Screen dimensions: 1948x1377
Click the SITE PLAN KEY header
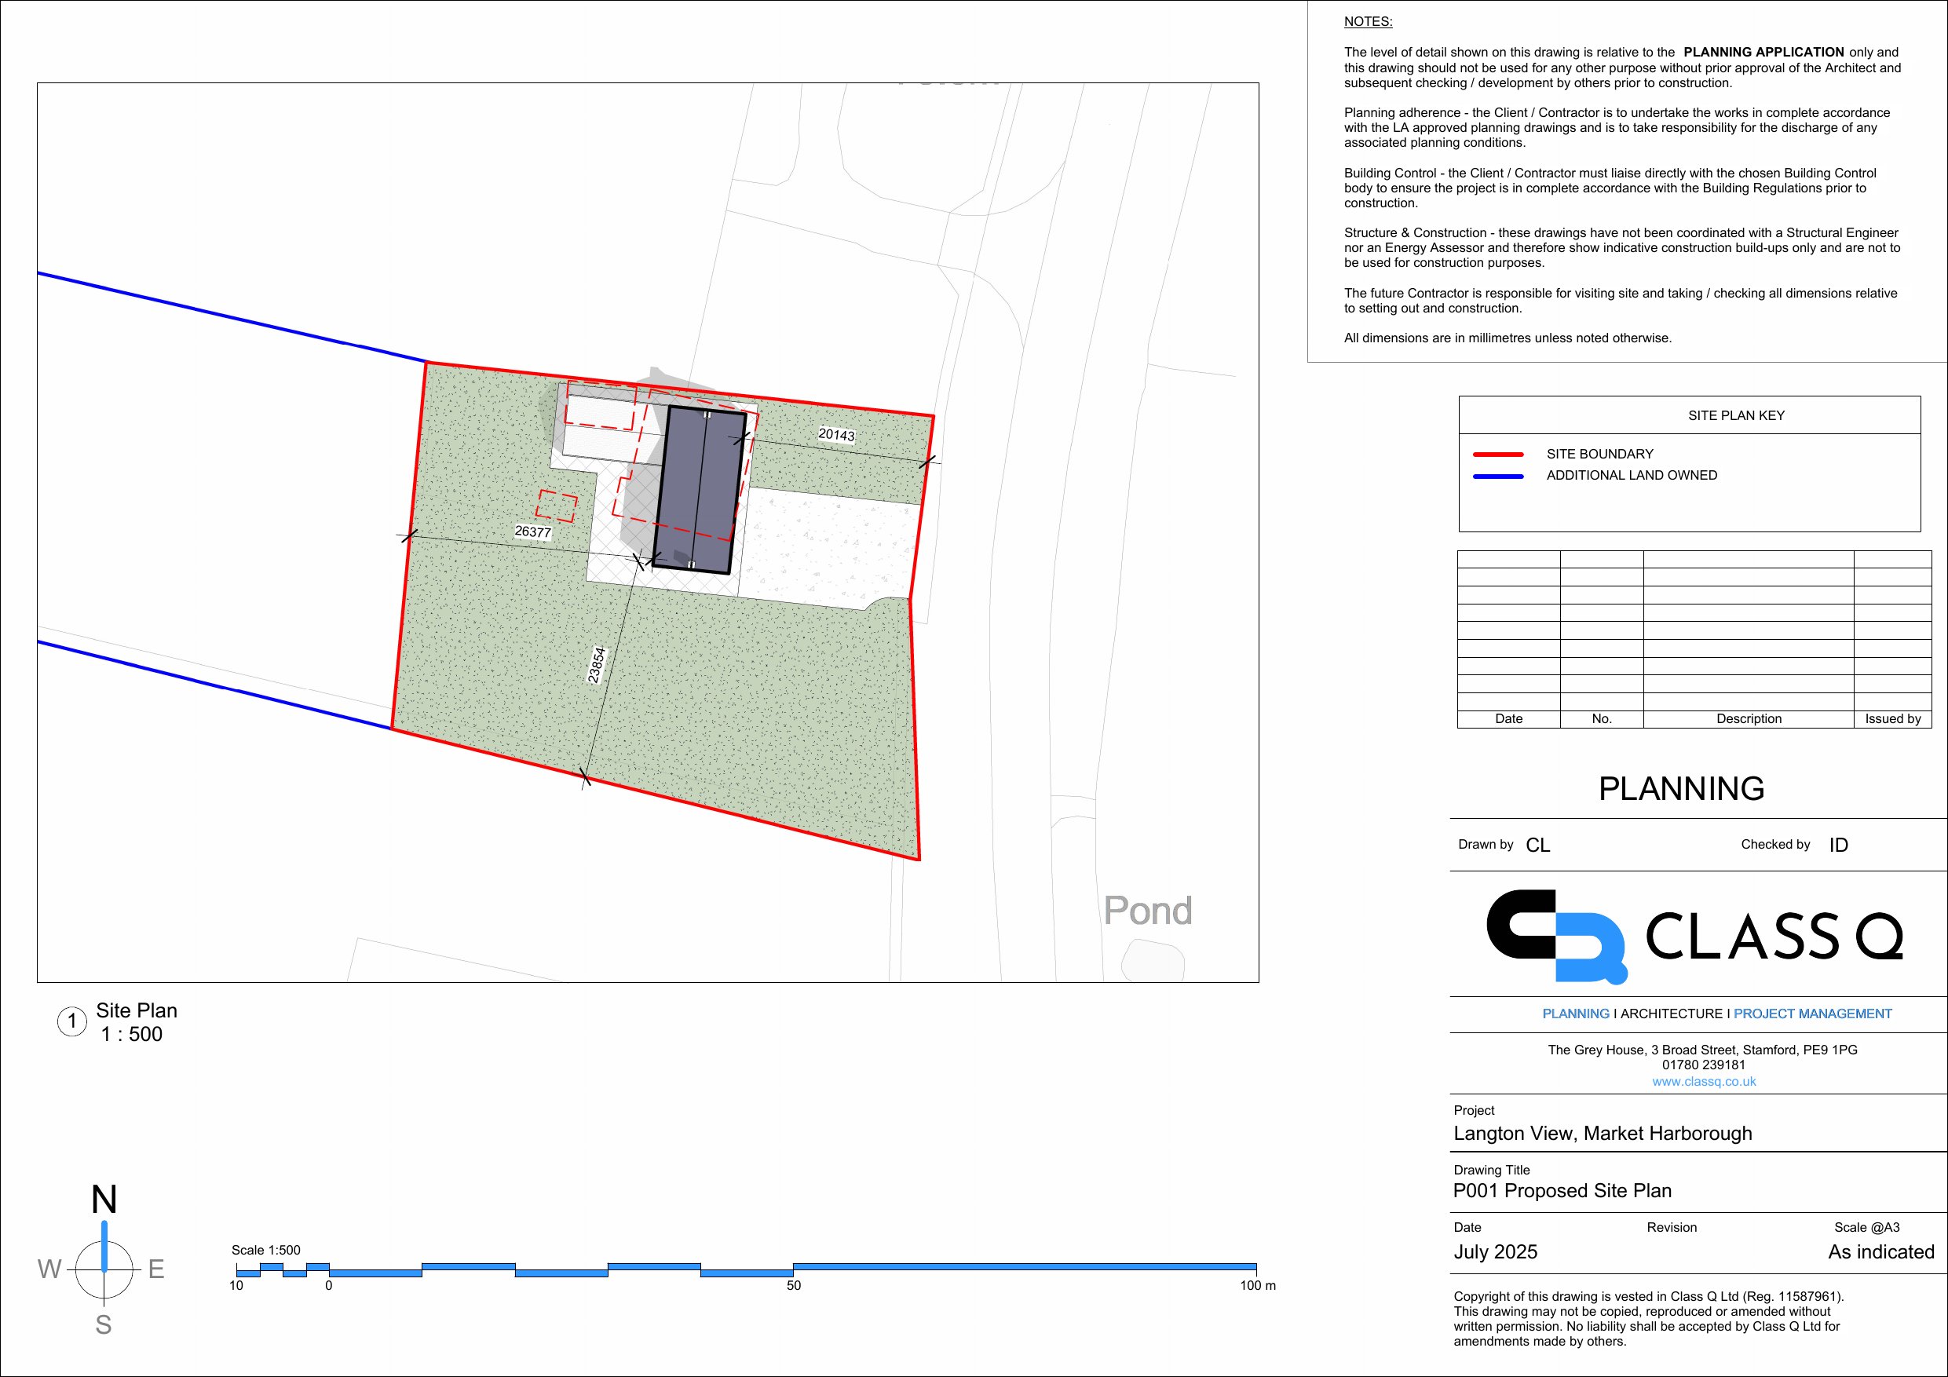click(1736, 416)
